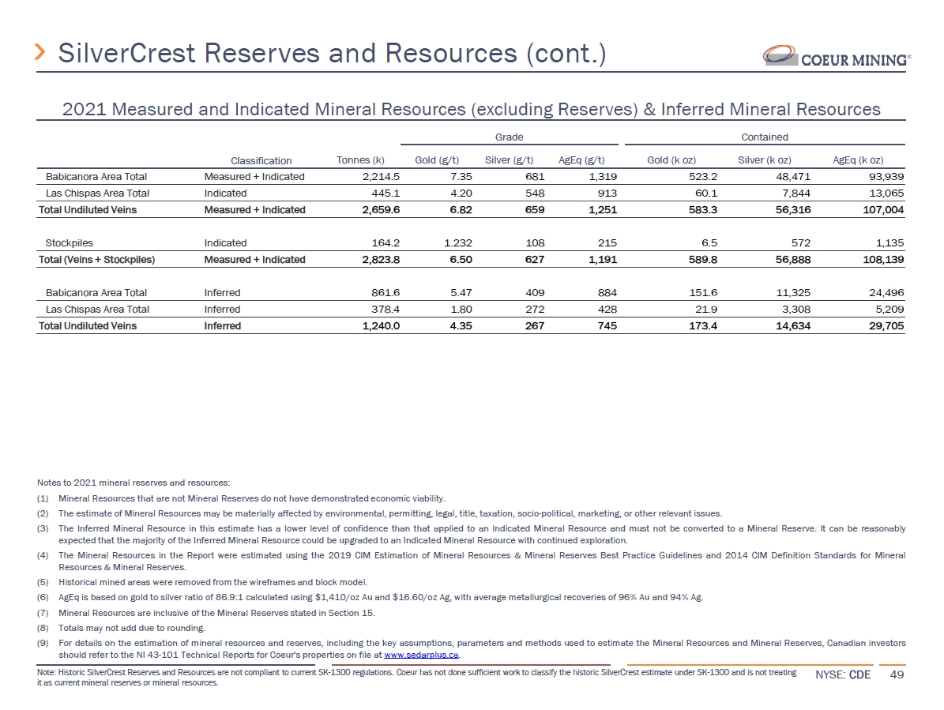Select the Stockpiles row label
Viewport: 944px width, 710px height.
pos(68,243)
